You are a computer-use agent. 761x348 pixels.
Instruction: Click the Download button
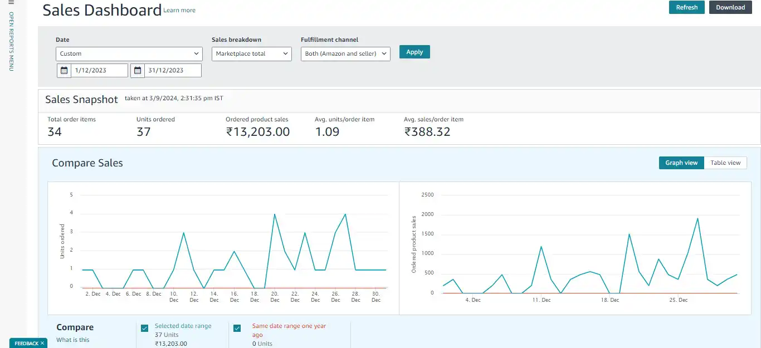[x=730, y=7]
